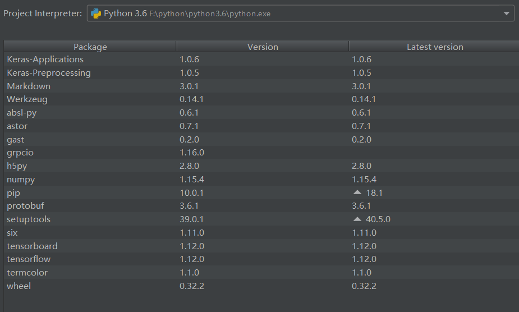Viewport: 519px width, 312px height.
Task: Select the h5py package row
Action: click(261, 166)
